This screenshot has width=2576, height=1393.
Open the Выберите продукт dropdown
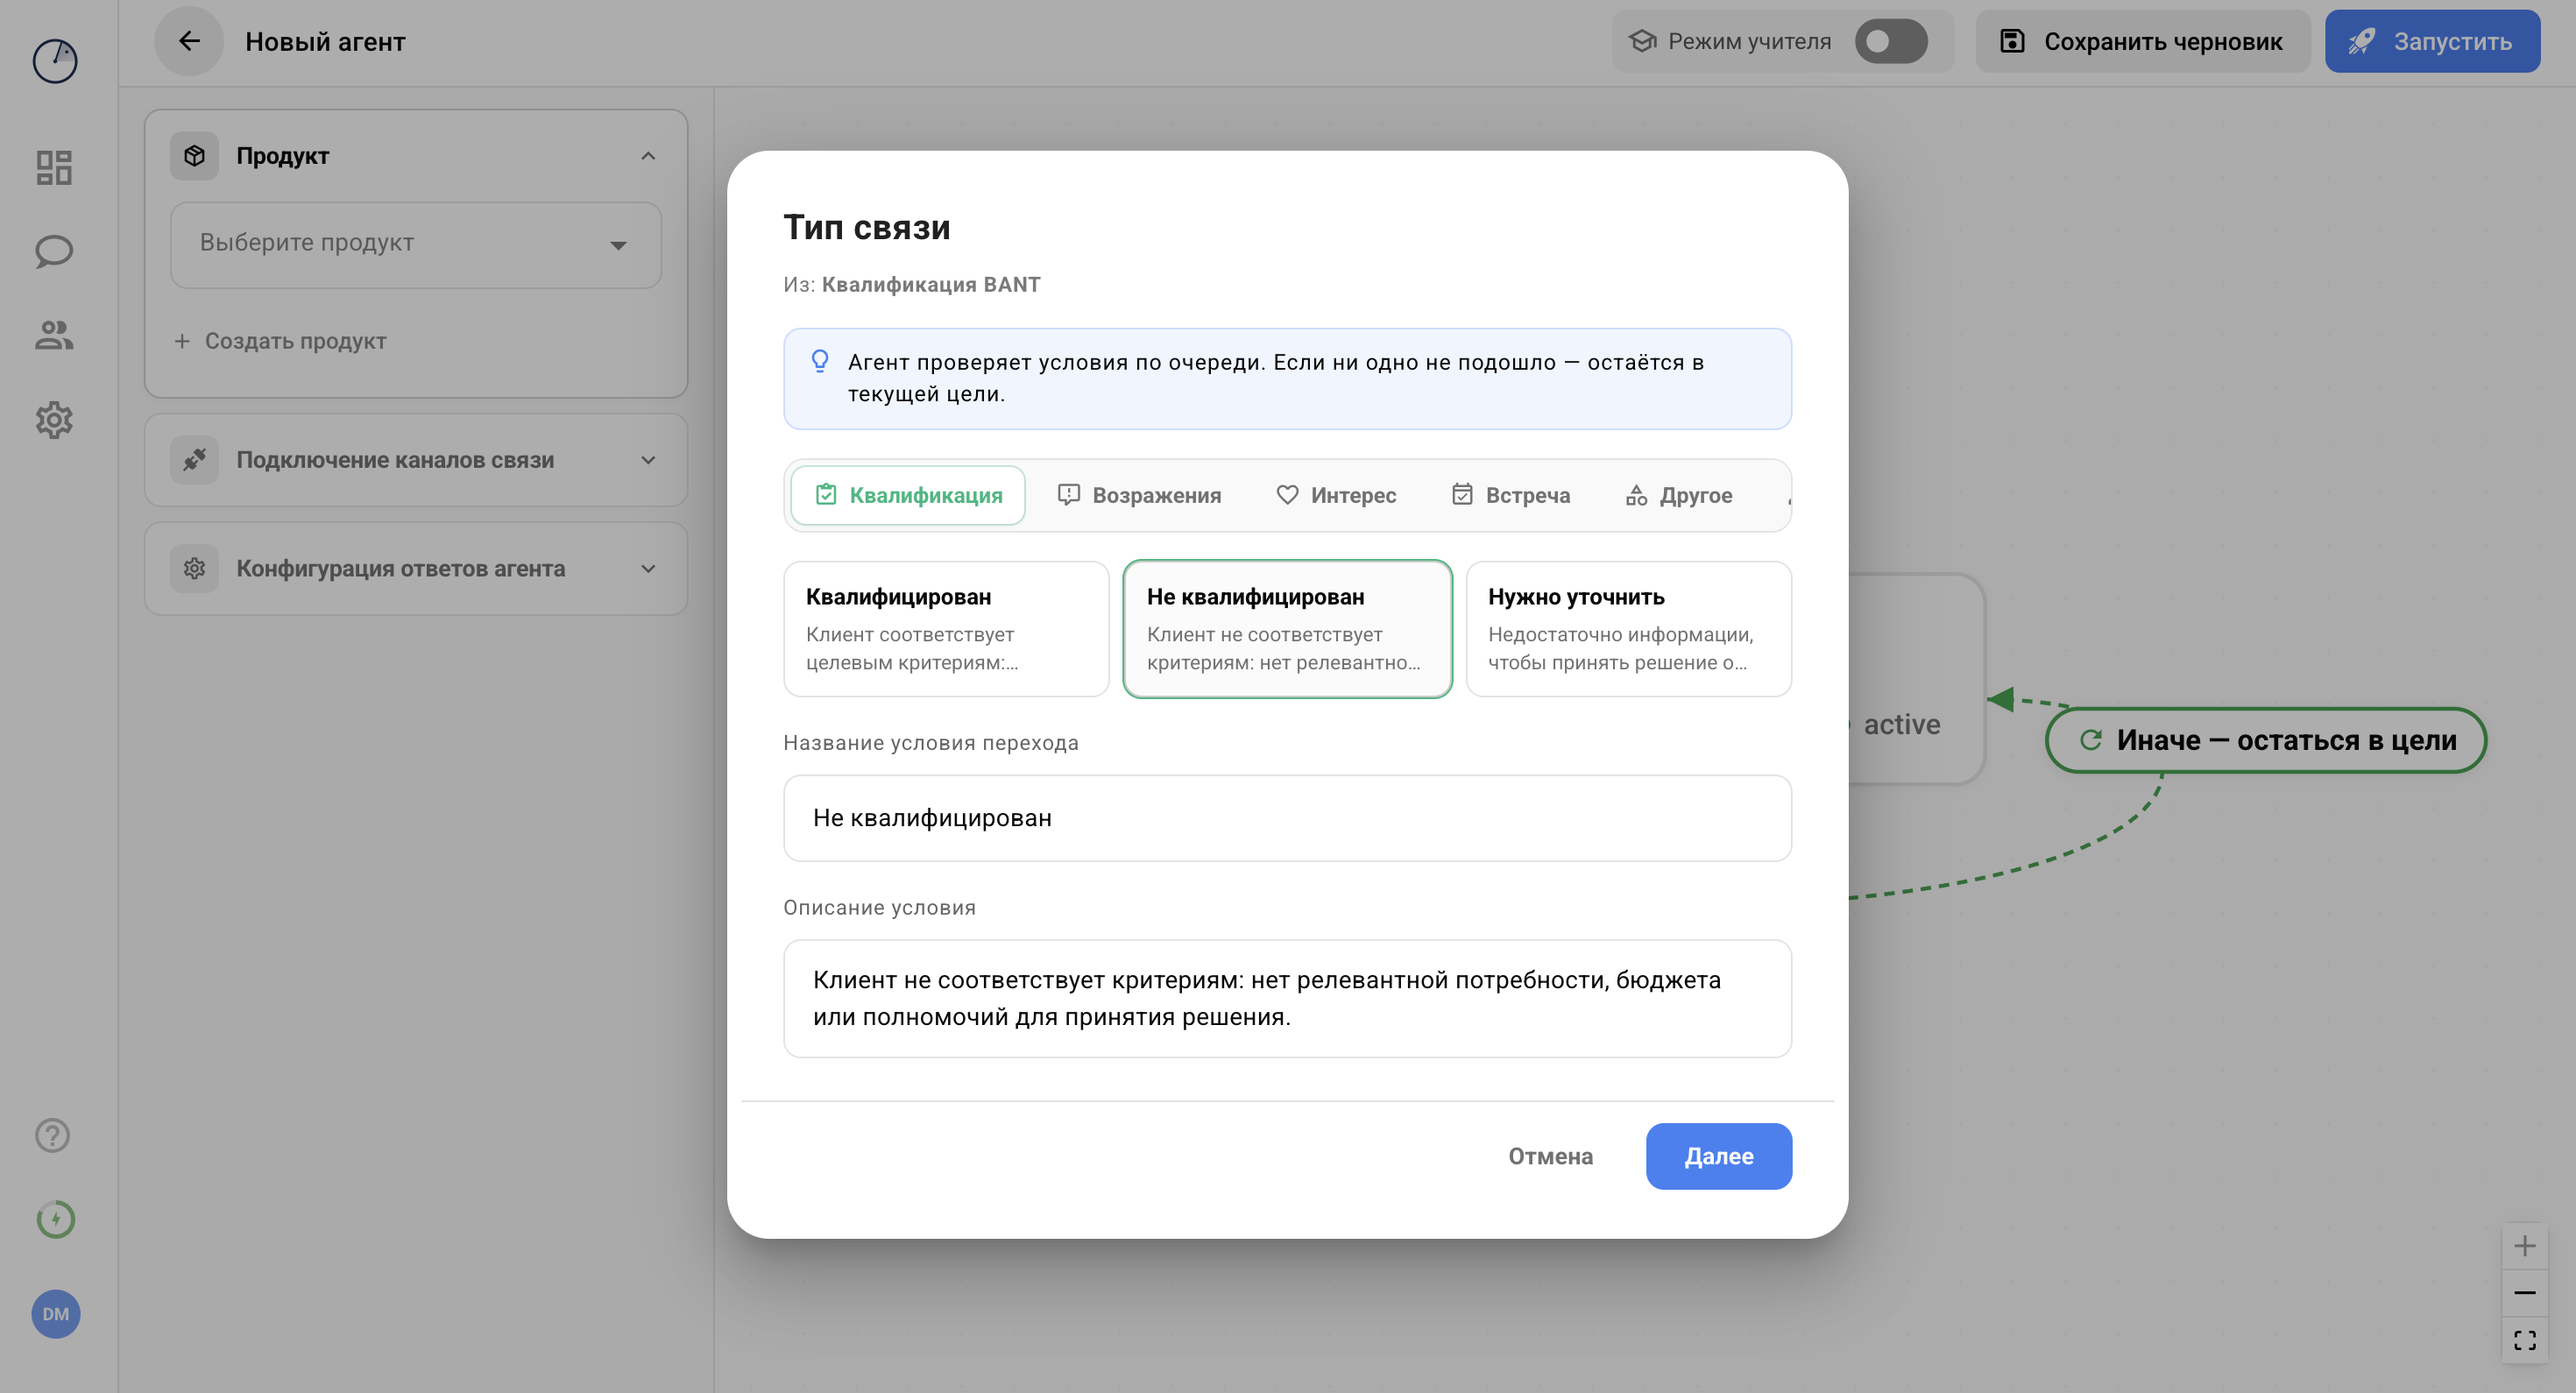click(415, 244)
